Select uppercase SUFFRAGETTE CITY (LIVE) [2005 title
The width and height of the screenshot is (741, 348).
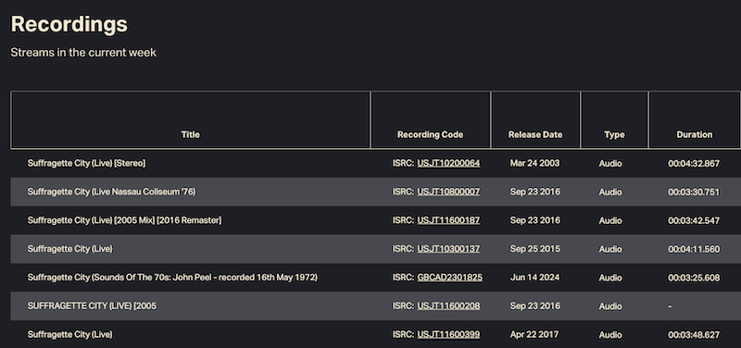(92, 306)
